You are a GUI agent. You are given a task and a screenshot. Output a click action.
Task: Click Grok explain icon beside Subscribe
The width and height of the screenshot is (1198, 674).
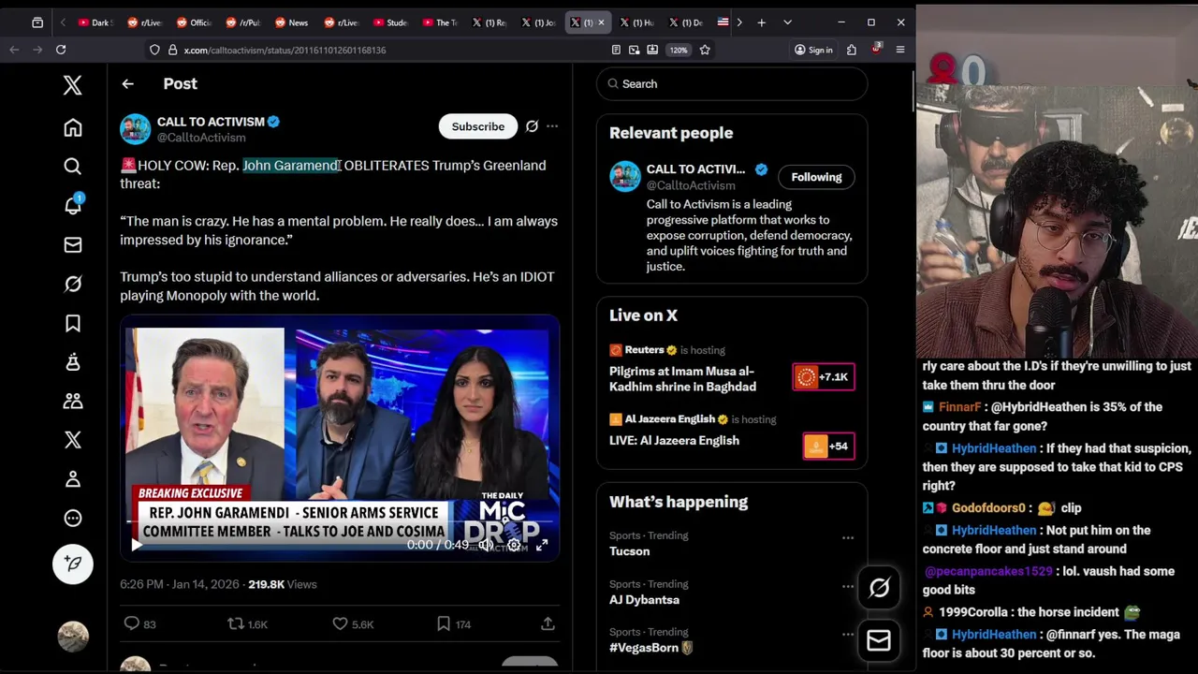[x=532, y=126]
